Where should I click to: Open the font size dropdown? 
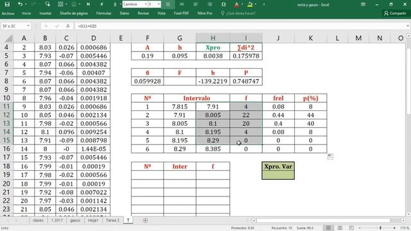(159, 4)
